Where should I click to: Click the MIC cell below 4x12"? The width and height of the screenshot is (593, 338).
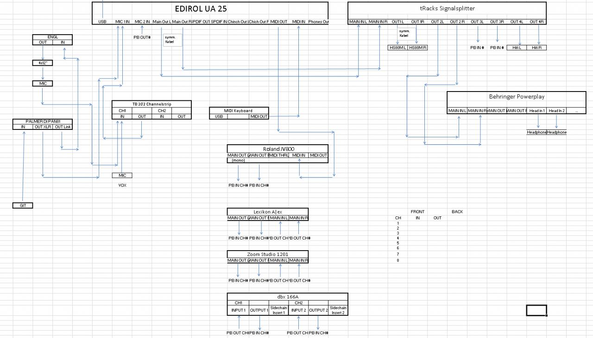43,83
